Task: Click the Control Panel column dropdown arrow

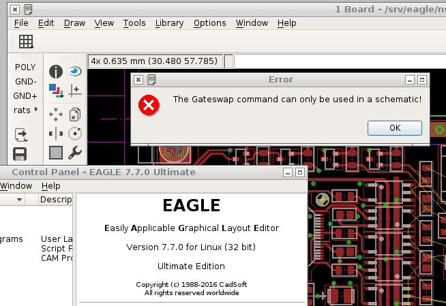Action: click(19, 200)
